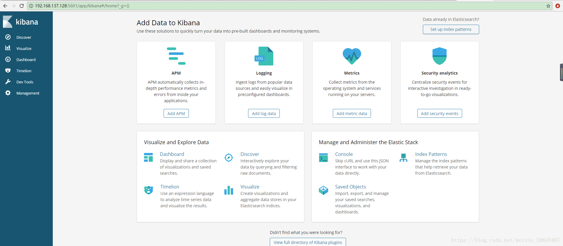Click the Management gear icon
This screenshot has height=246, width=563.
coord(8,93)
